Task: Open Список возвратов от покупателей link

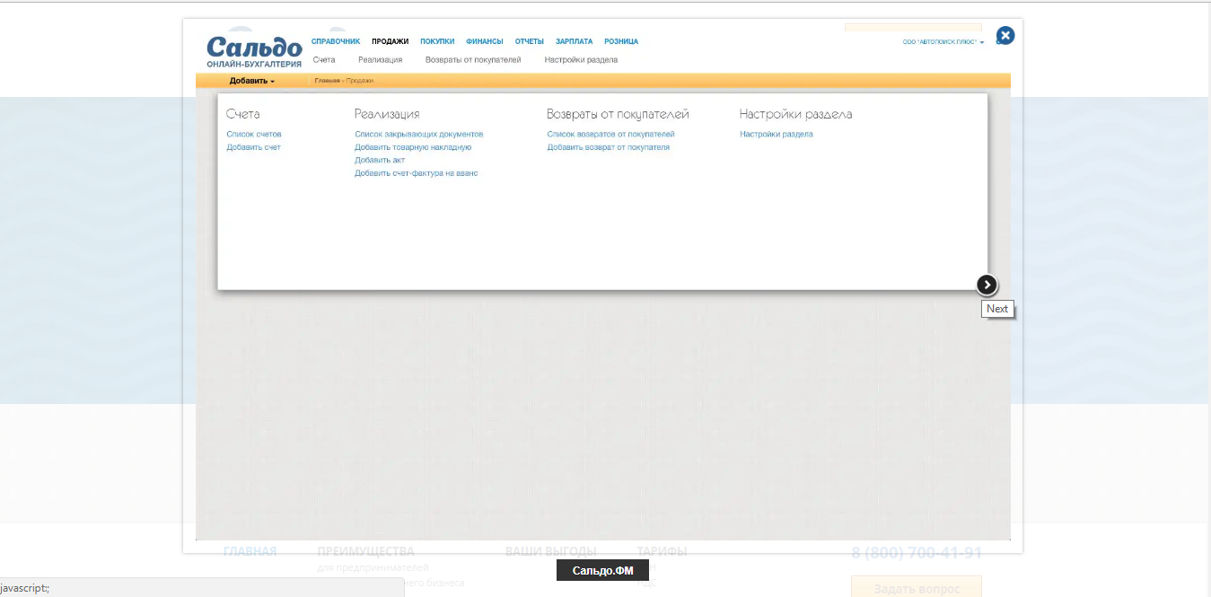Action: point(611,135)
